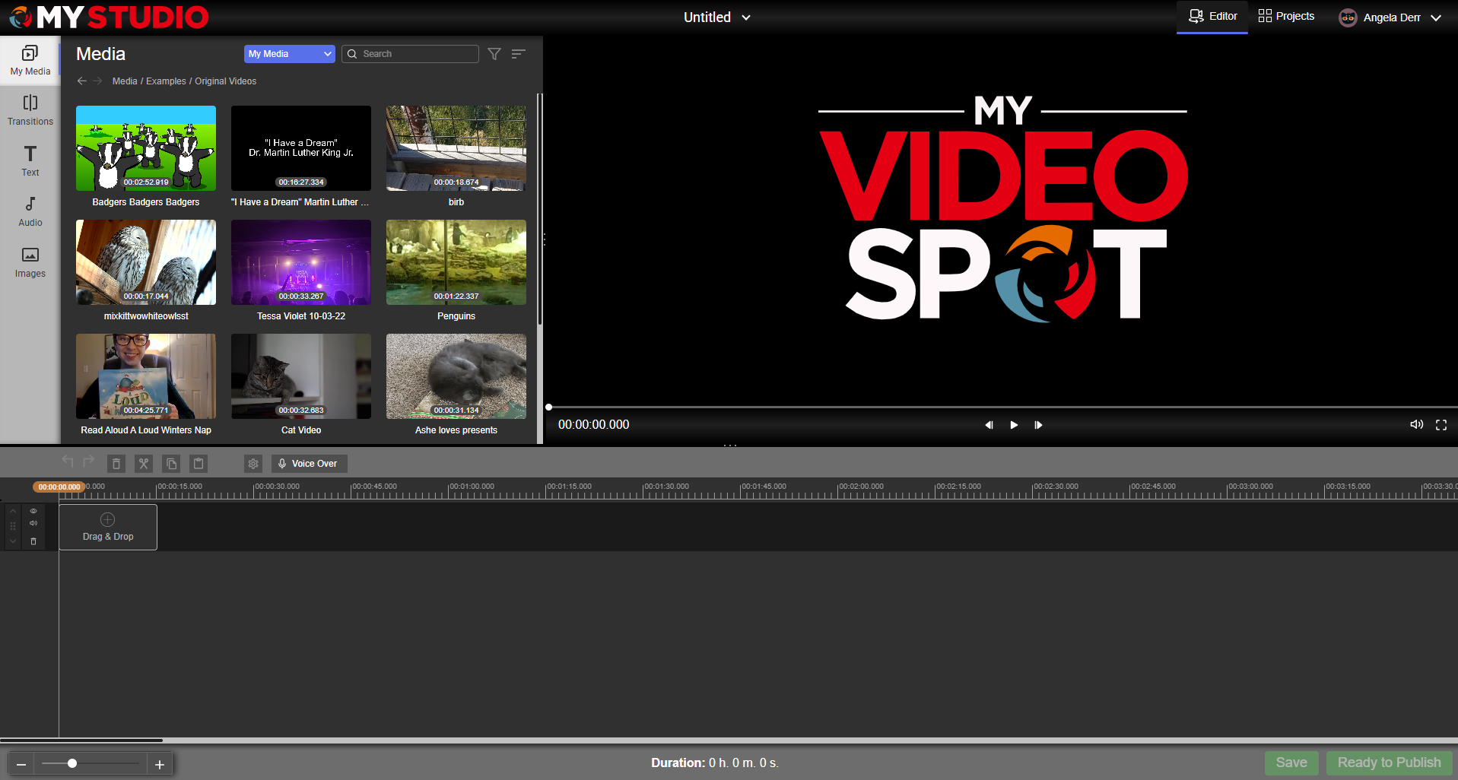
Task: Click the paste clipboard icon in timeline toolbar
Action: (x=199, y=464)
